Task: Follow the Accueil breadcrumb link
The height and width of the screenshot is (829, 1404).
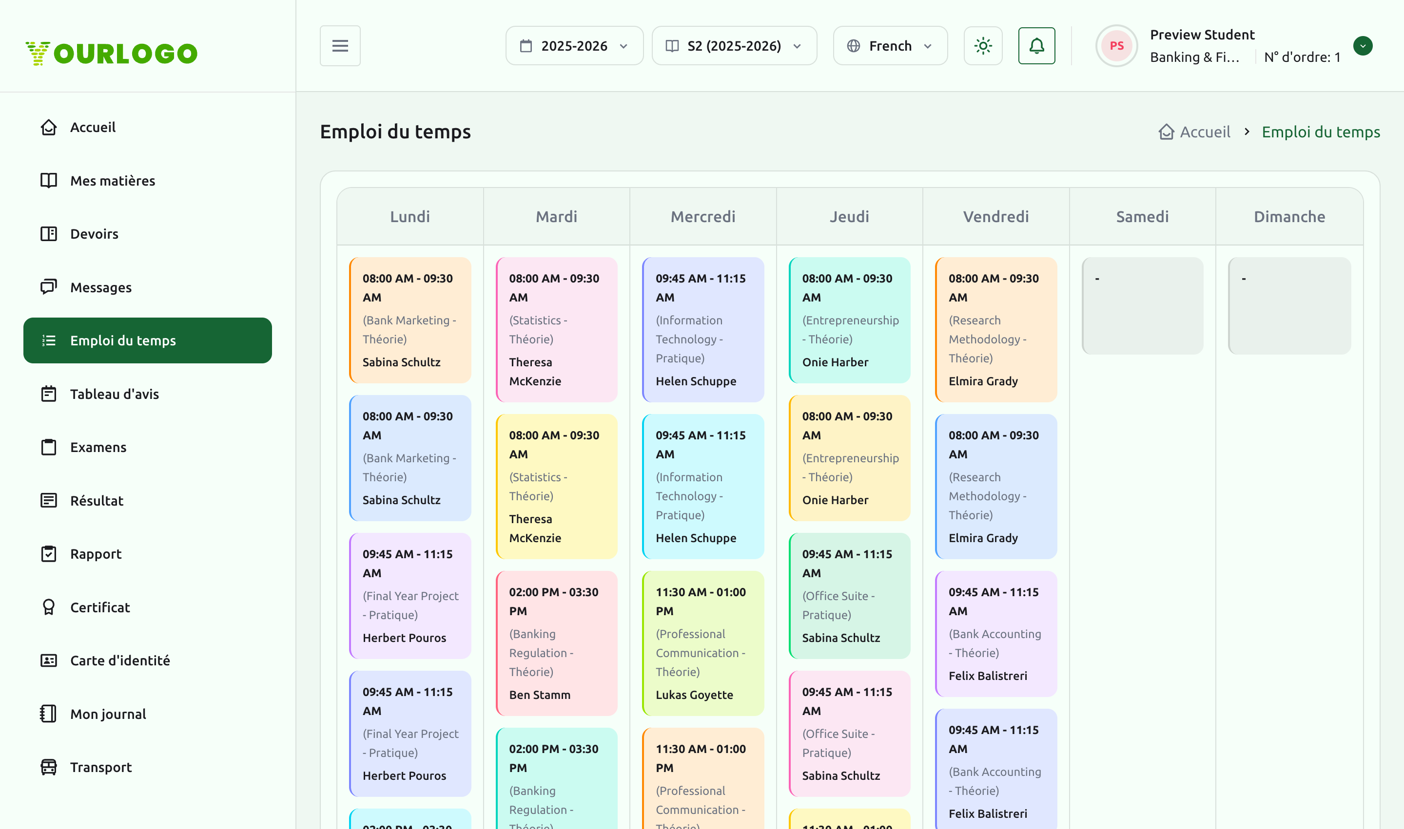Action: pos(1205,132)
